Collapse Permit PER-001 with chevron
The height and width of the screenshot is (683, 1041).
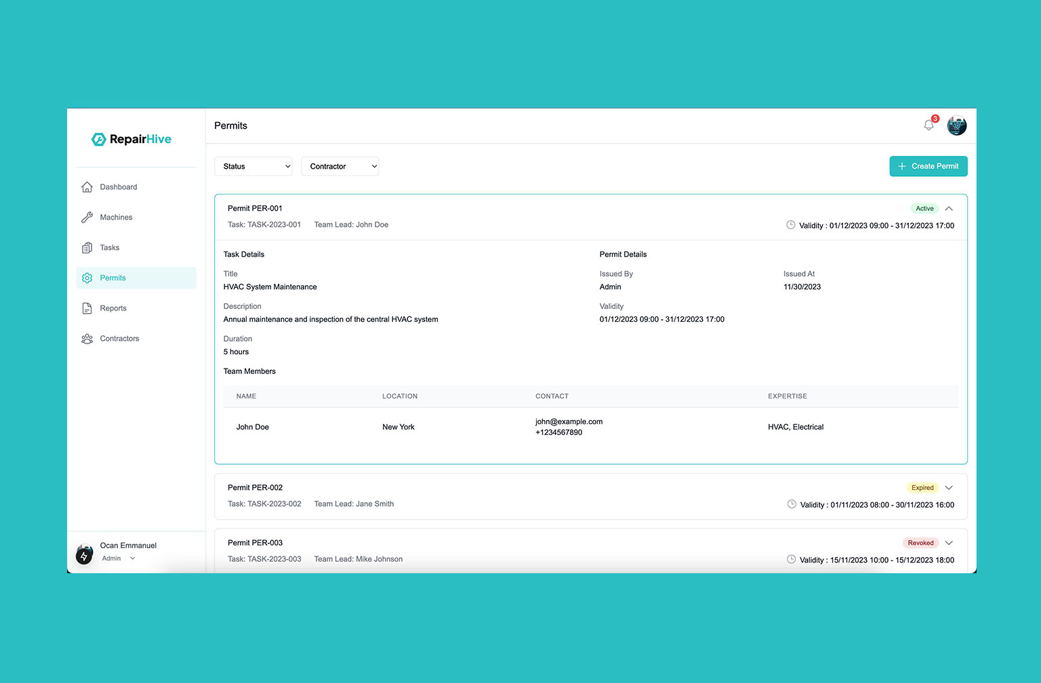(x=949, y=209)
